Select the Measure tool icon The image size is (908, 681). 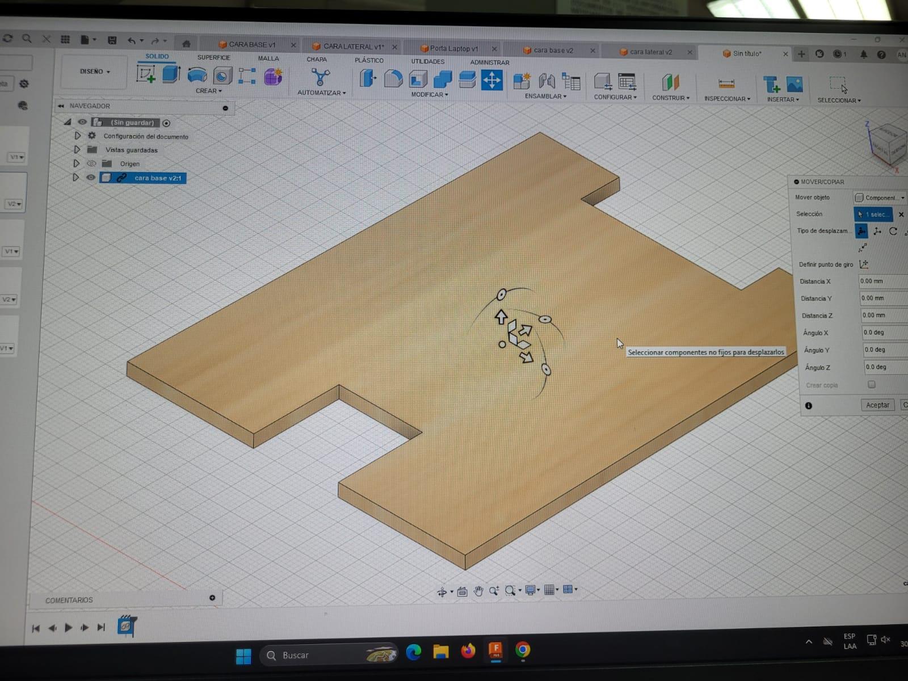(x=726, y=84)
